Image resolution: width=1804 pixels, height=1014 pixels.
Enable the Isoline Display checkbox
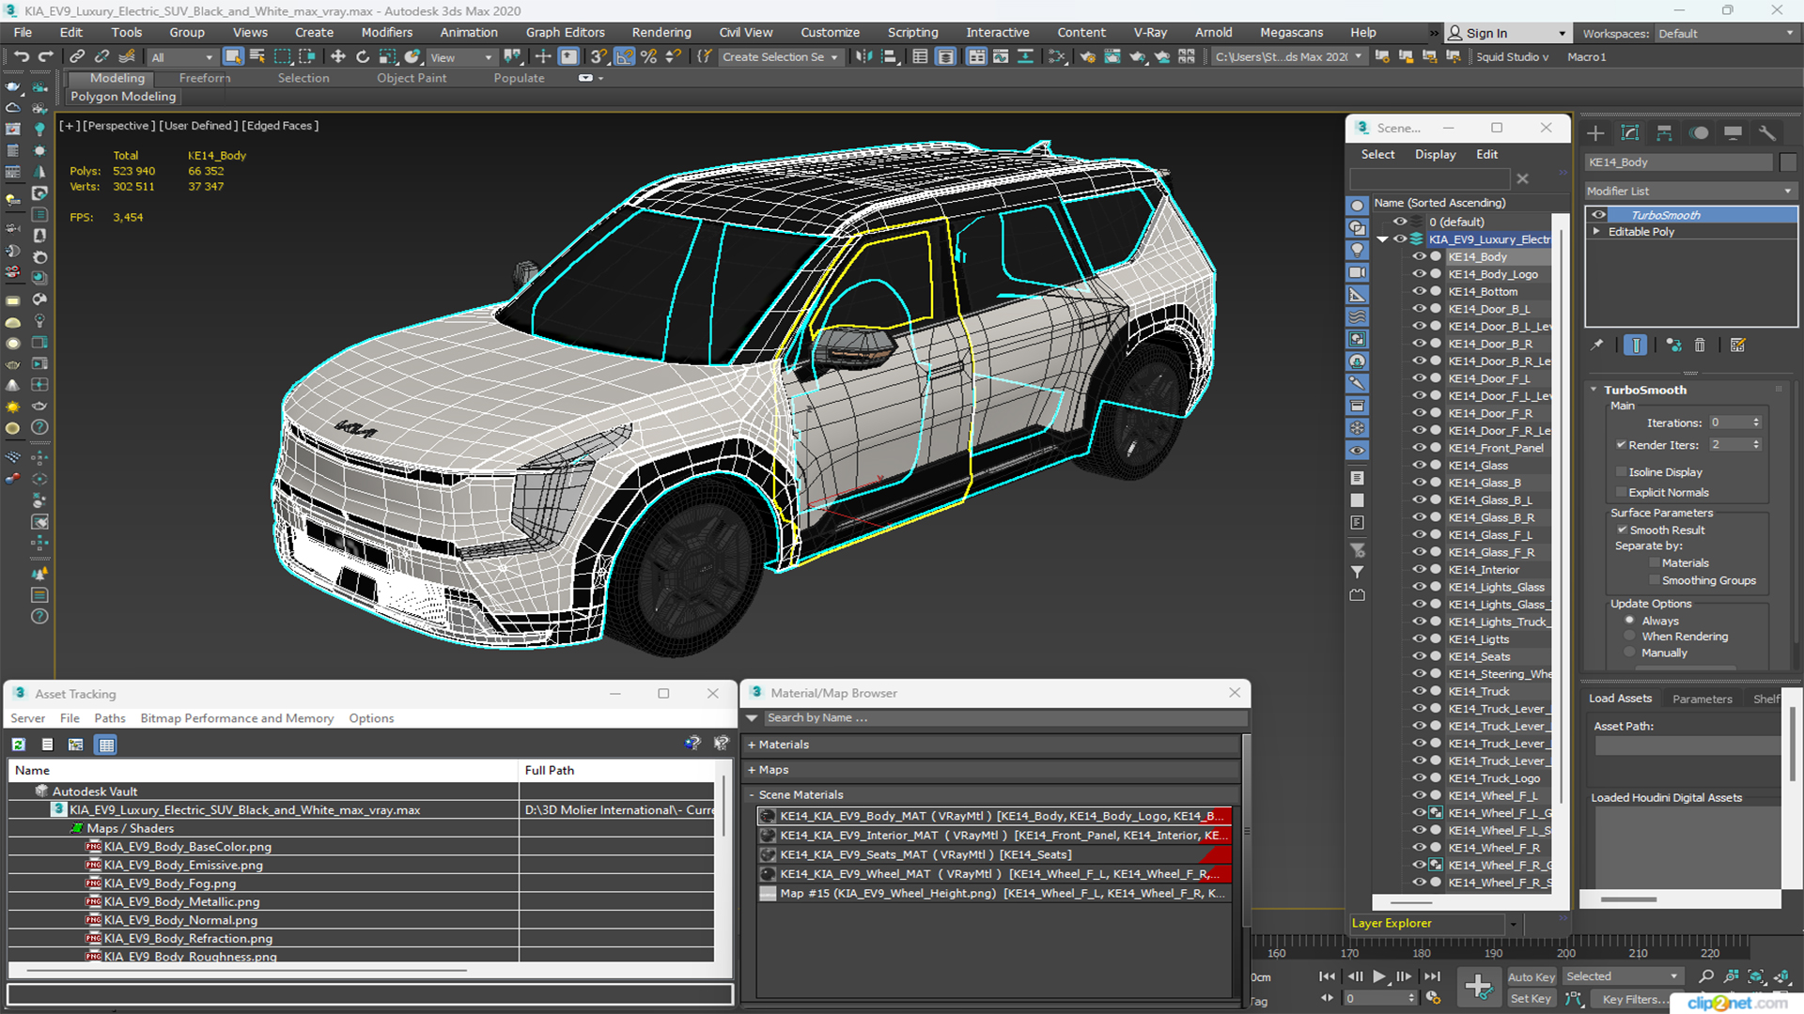pyautogui.click(x=1621, y=472)
